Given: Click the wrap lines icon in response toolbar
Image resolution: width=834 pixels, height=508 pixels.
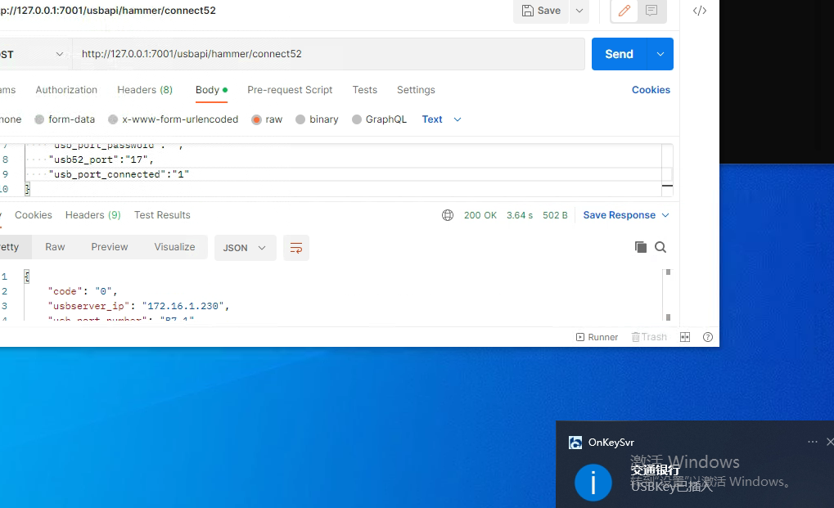Looking at the screenshot, I should point(296,248).
